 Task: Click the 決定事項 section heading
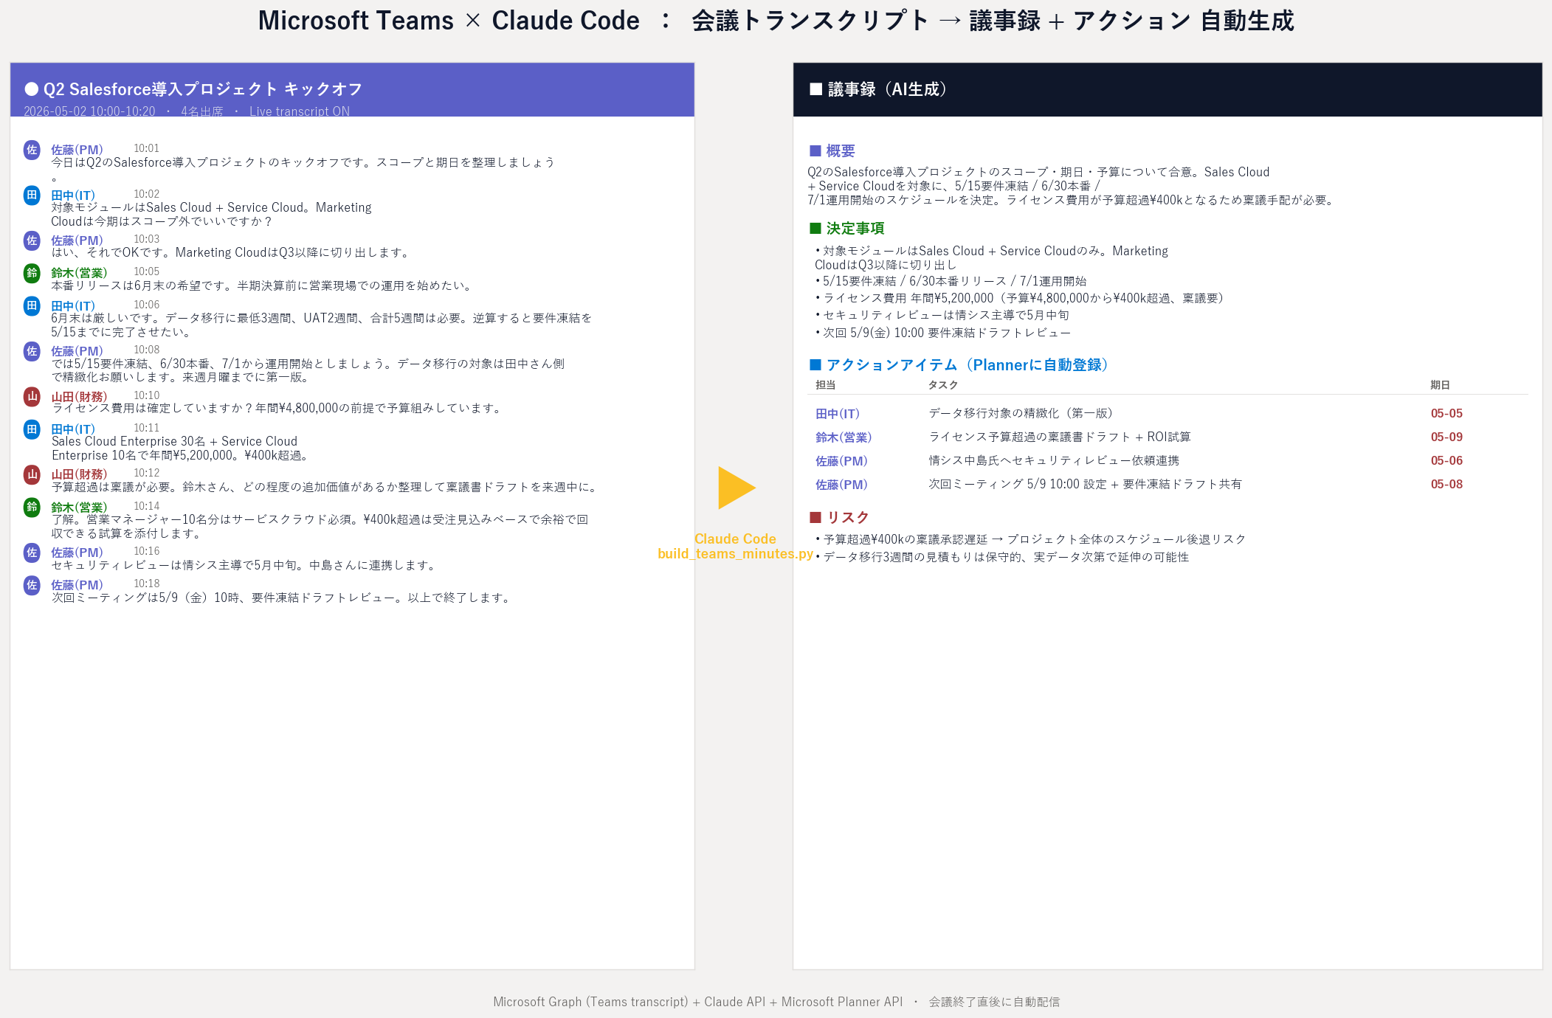pyautogui.click(x=855, y=228)
